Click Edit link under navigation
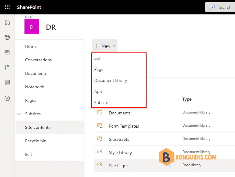Image resolution: width=235 pixels, height=177 pixels. pos(28,155)
